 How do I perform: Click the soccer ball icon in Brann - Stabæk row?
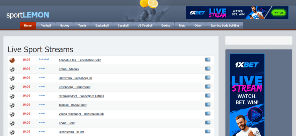[x=12, y=69]
